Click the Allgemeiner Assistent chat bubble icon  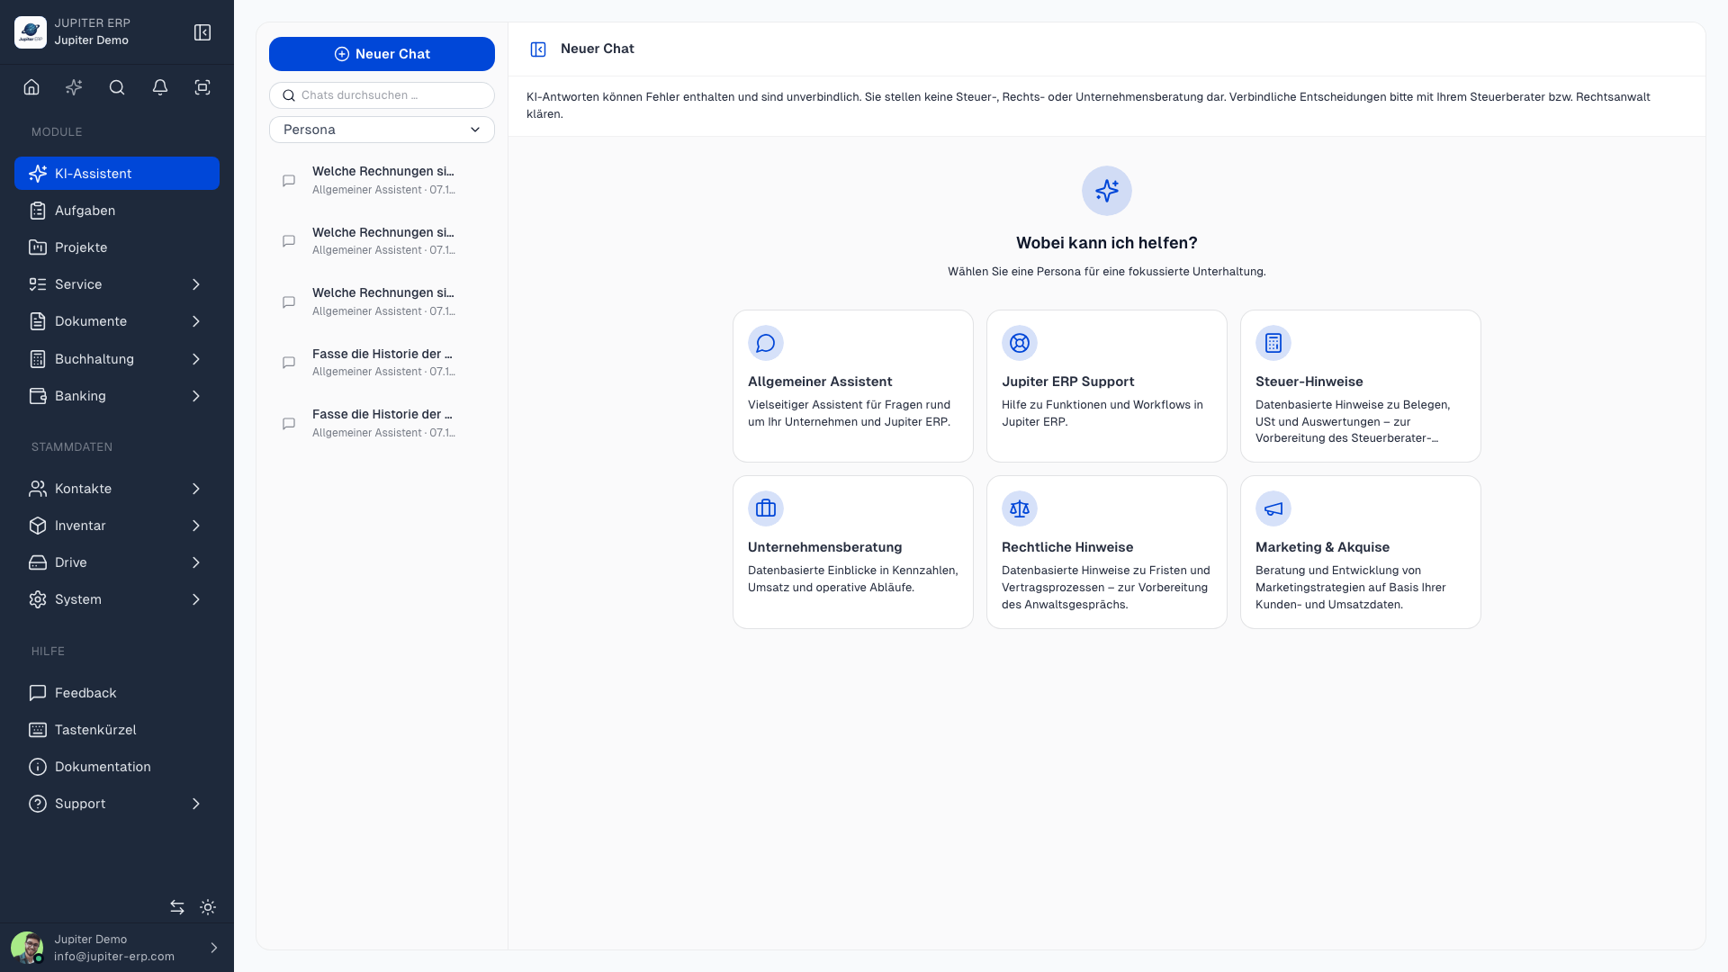(x=766, y=343)
